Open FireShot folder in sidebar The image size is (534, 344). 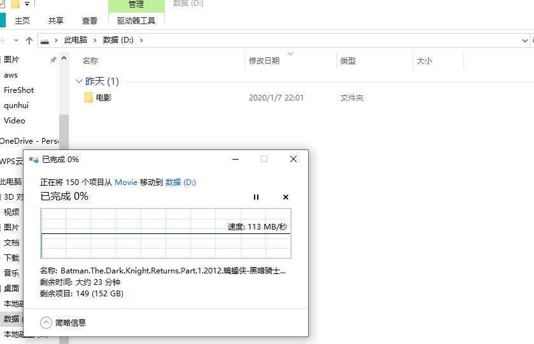pyautogui.click(x=18, y=90)
